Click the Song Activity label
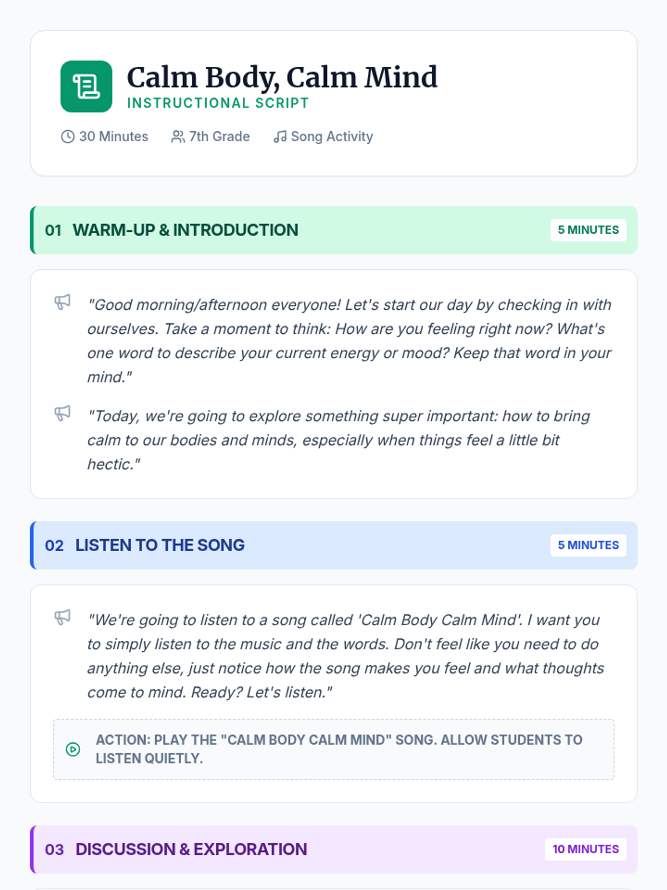The width and height of the screenshot is (667, 890). [x=332, y=137]
